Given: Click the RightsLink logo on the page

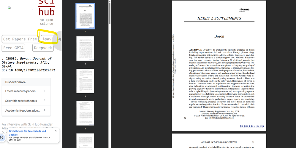Looking at the screenshot, I should coord(252,126).
